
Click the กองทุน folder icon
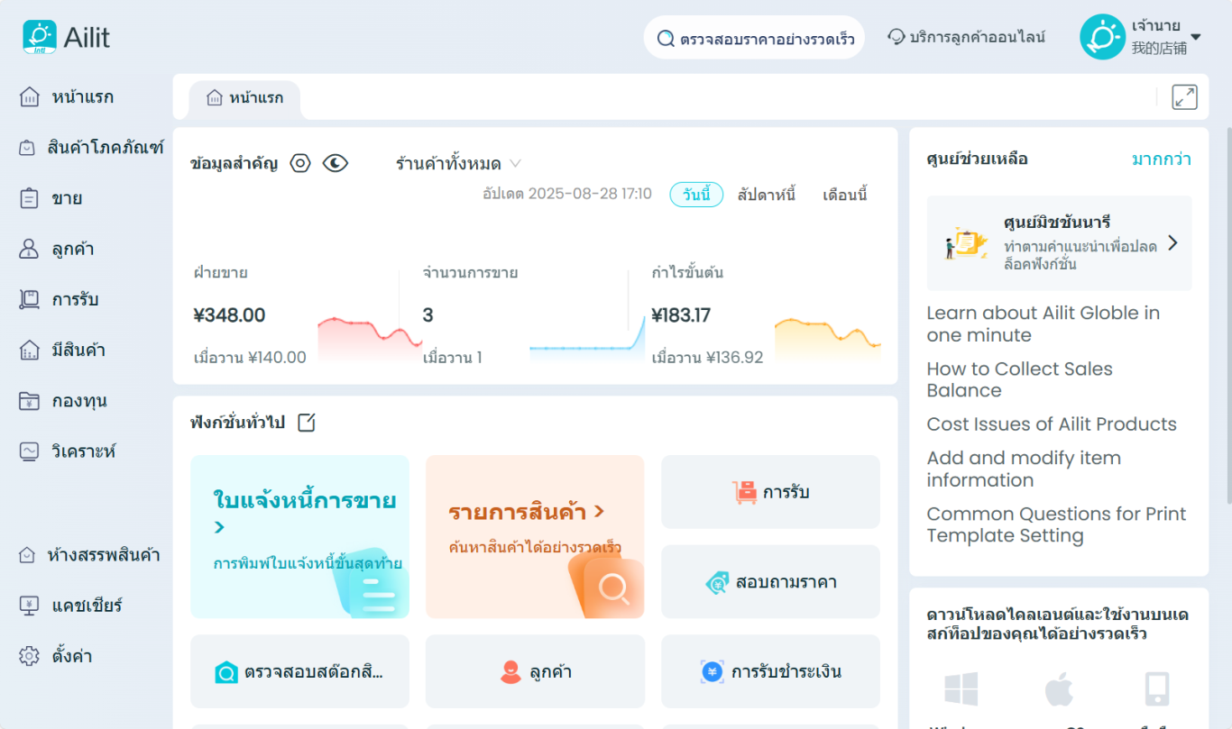tap(30, 400)
